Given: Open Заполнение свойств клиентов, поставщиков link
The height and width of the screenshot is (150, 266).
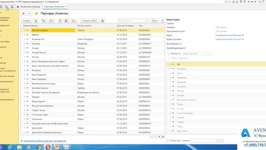Looking at the screenshot, I should [45, 141].
